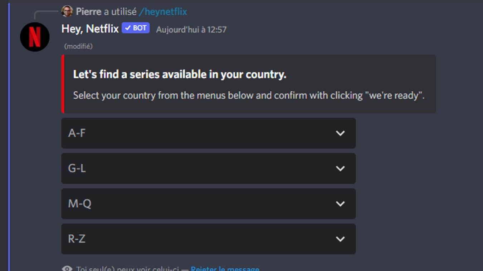
Task: Click the red accent bar of the embed
Action: [x=63, y=83]
